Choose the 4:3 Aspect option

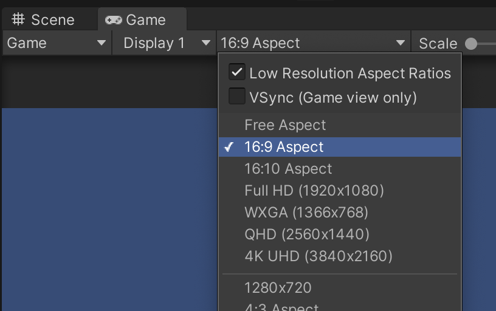coord(281,307)
